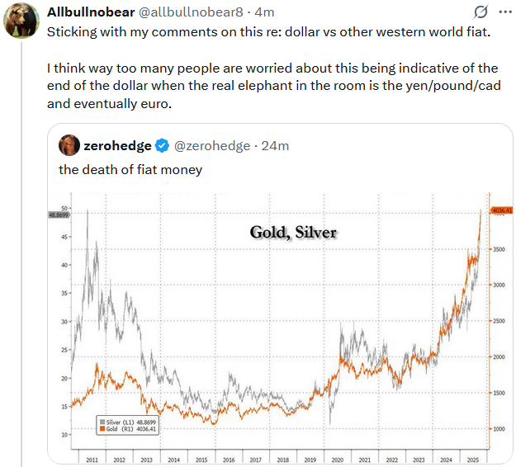Screen dimensions: 516x467
Task: Click the zerohedge profile avatar
Action: (69, 146)
